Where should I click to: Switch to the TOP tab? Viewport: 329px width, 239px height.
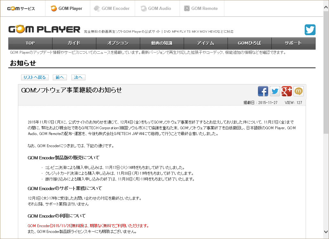point(30,43)
